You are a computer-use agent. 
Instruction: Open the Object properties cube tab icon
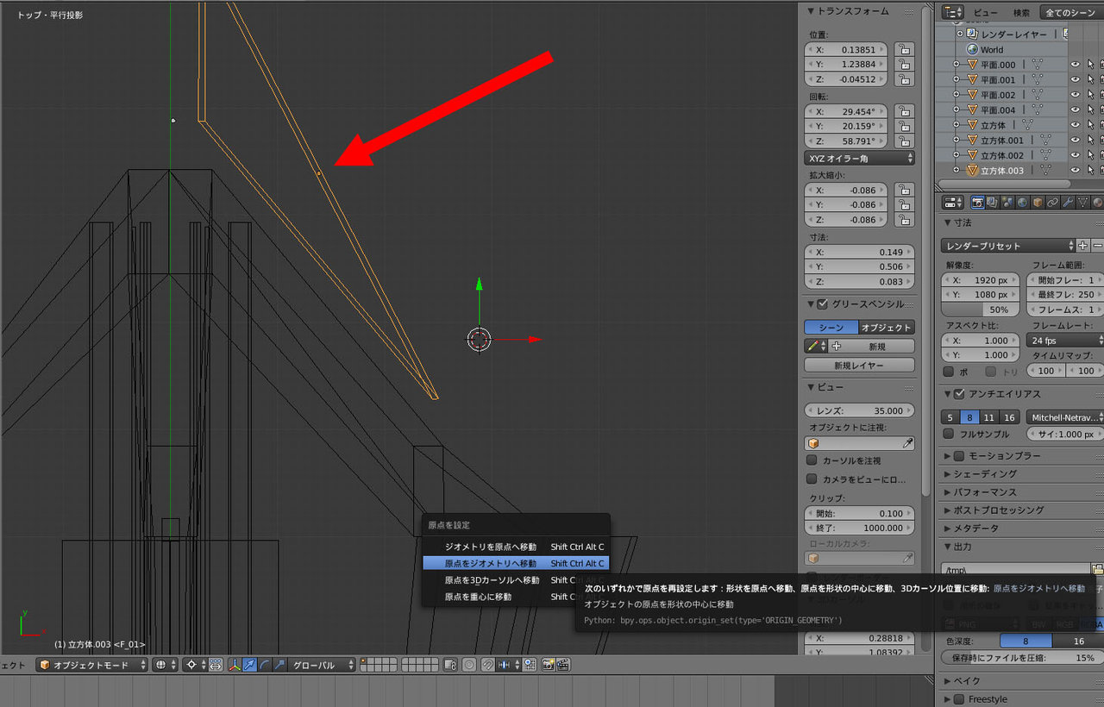(1038, 203)
